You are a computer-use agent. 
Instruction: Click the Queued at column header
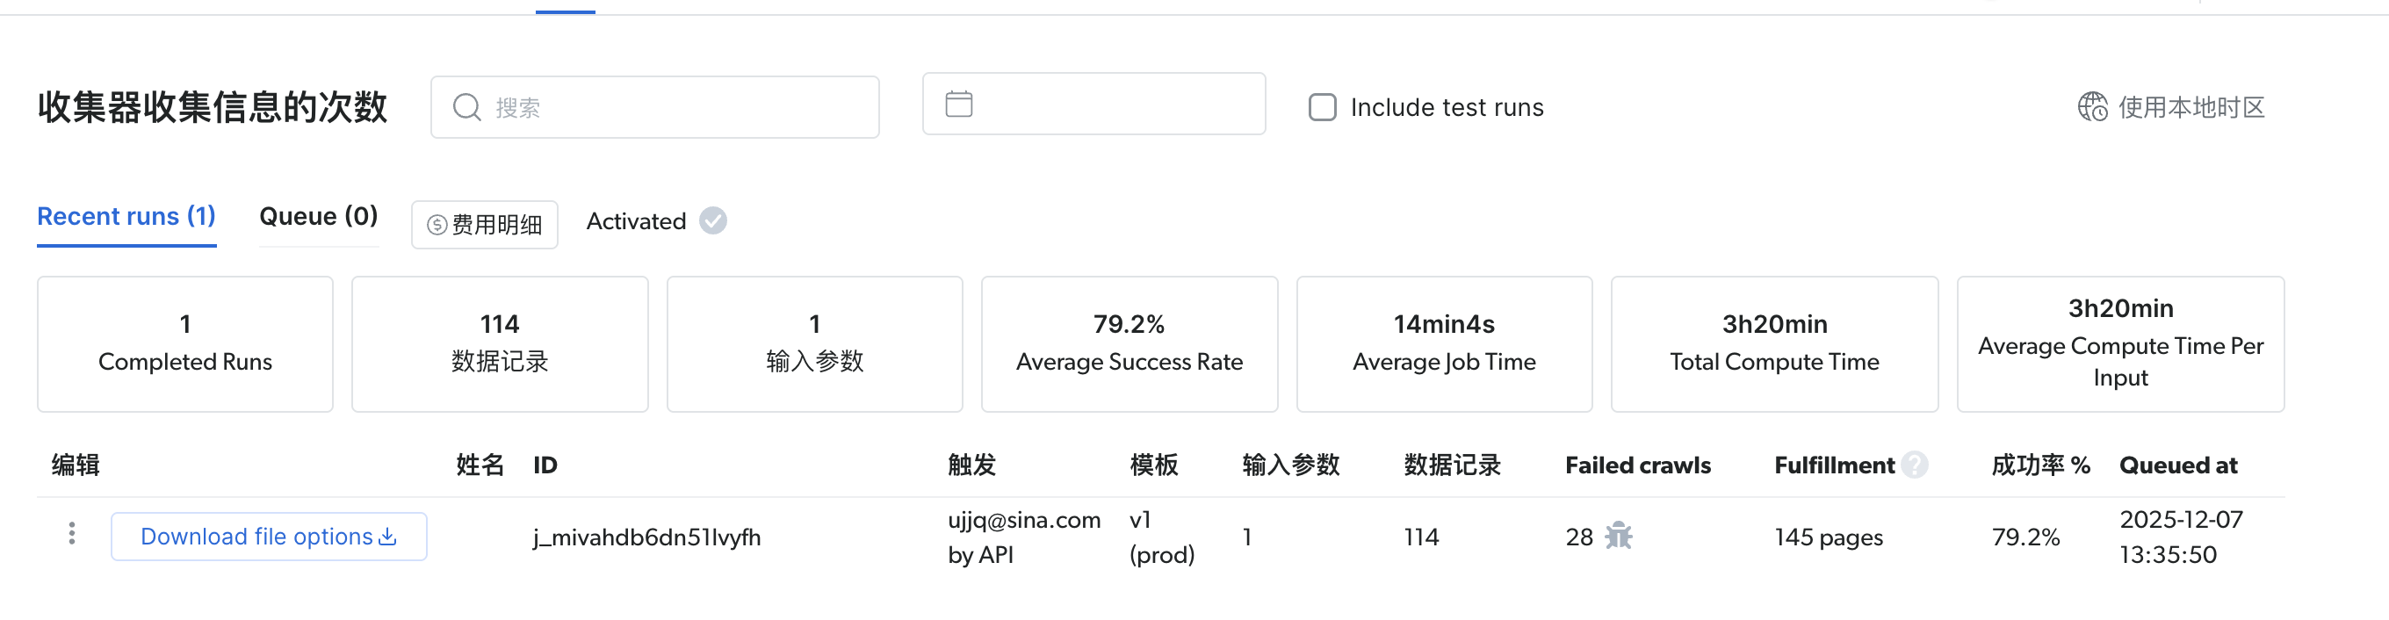[x=2177, y=465]
